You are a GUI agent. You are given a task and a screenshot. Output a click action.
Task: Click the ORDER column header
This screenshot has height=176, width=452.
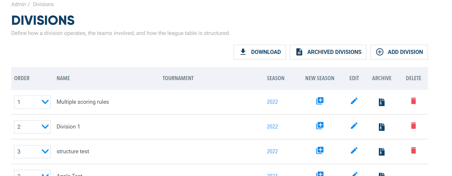(22, 78)
